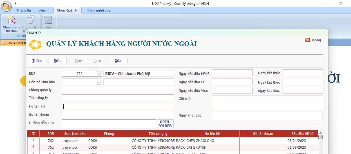Screen dimensions: 351x154
Task: Click the Hủy button
Action: click(x=79, y=61)
